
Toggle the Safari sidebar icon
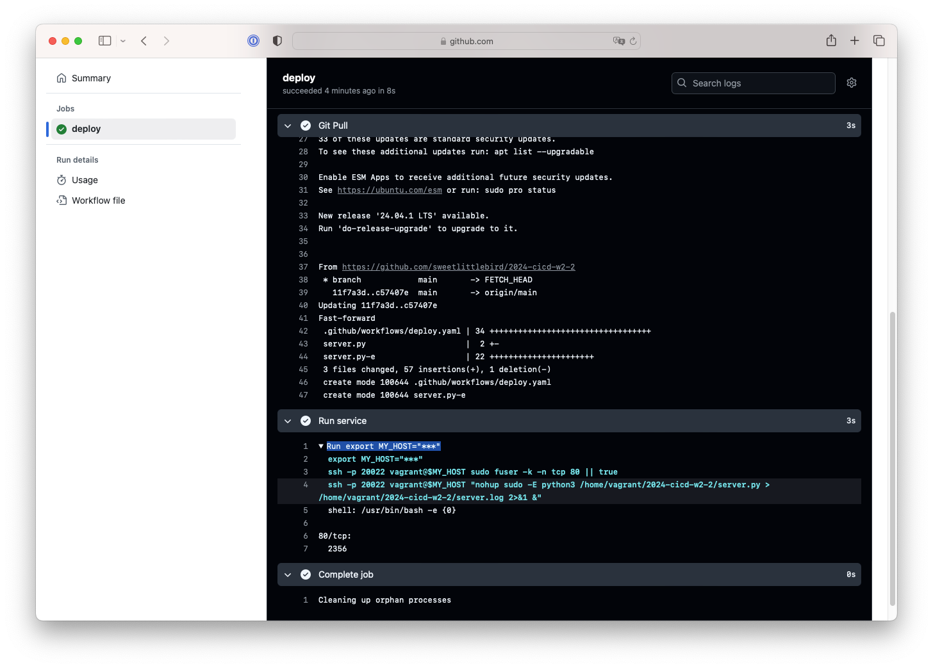pyautogui.click(x=104, y=41)
